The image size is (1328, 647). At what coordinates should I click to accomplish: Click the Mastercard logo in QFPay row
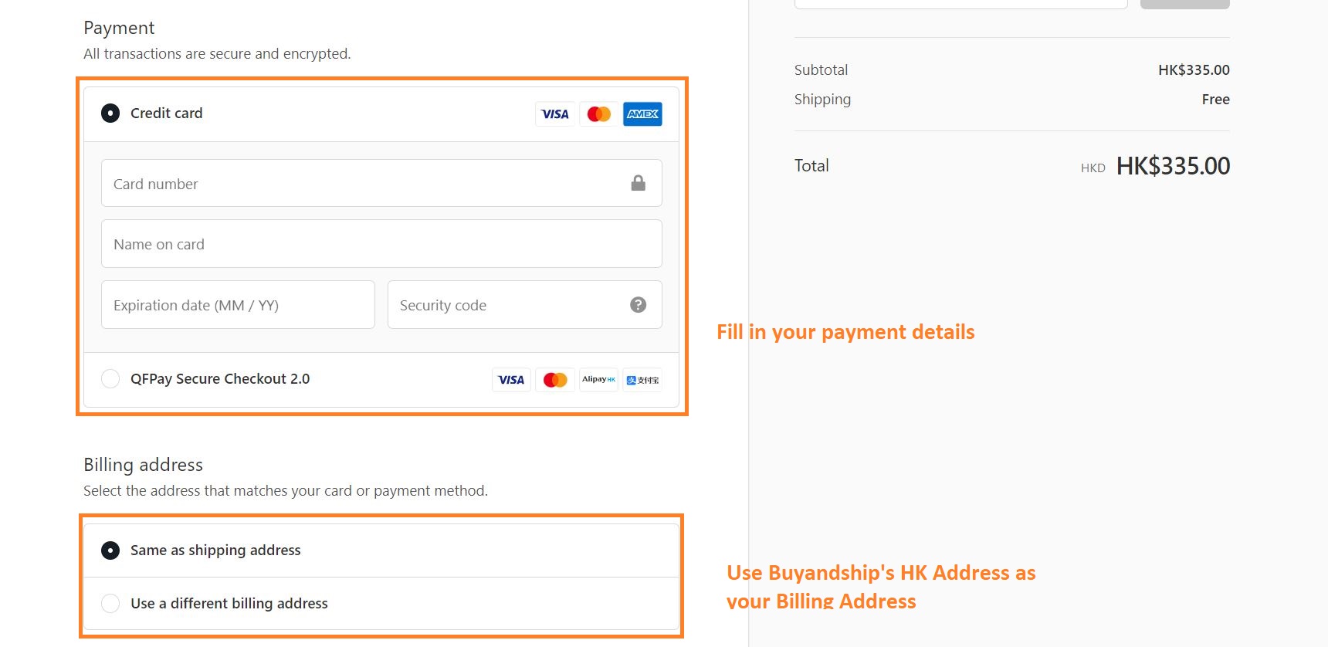click(x=555, y=380)
